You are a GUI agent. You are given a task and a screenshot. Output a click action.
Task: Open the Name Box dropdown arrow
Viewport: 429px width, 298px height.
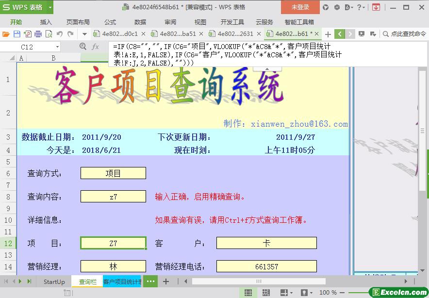tap(57, 47)
